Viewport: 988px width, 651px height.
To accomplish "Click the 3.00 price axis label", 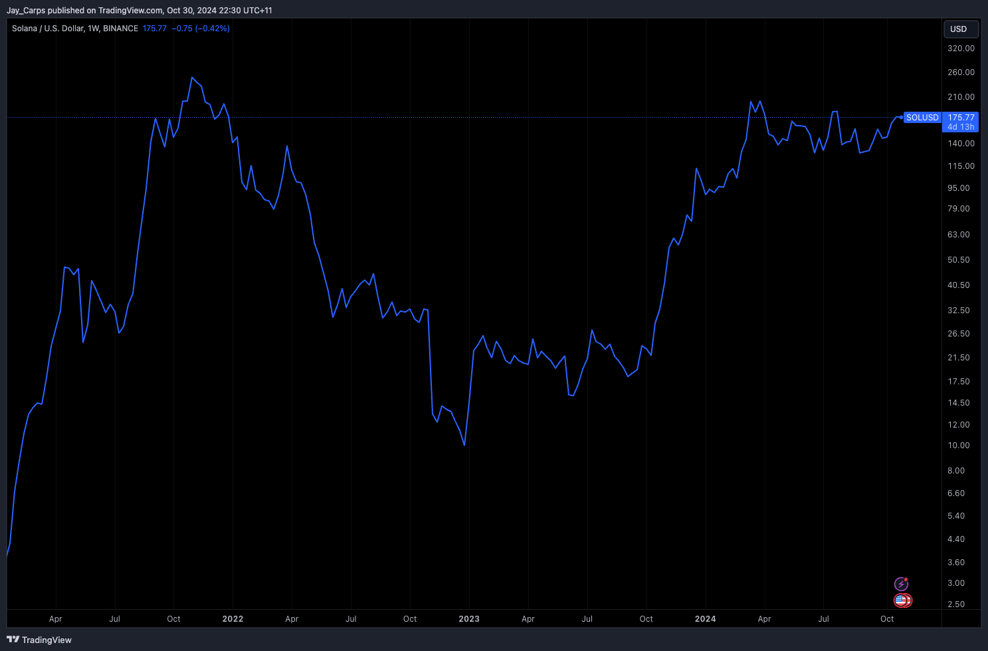I will [956, 583].
